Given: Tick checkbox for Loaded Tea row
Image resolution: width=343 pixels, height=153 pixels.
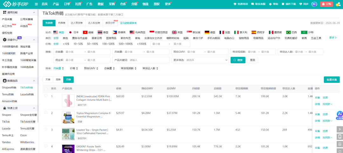Looking at the screenshot, I should pyautogui.click(x=46, y=129).
